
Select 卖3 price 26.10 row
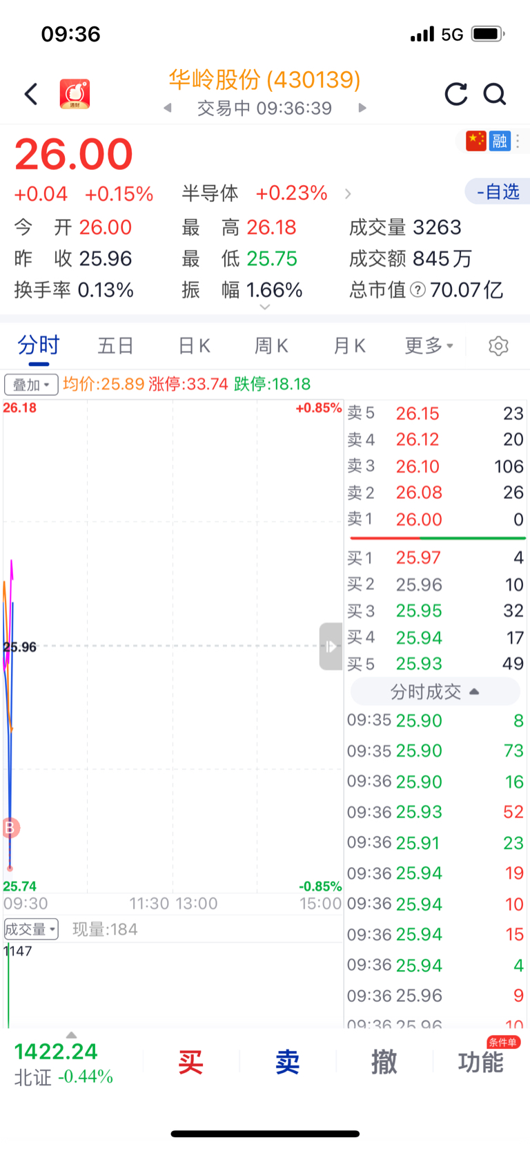(435, 466)
